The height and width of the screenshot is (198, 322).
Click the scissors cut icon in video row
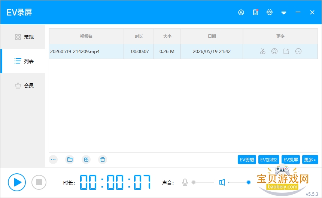(262, 51)
